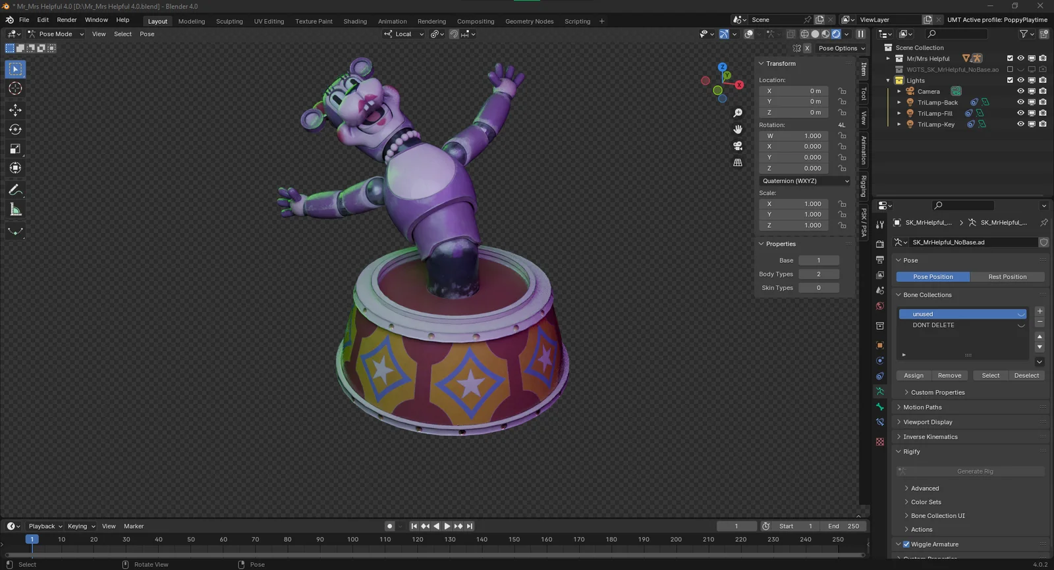Hide TriLamp-Back in viewport
The image size is (1054, 570).
click(1020, 102)
